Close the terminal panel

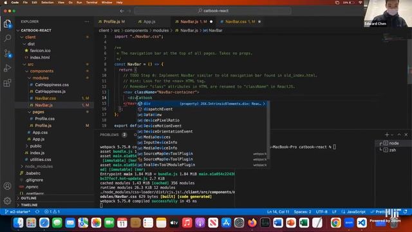coord(406,135)
